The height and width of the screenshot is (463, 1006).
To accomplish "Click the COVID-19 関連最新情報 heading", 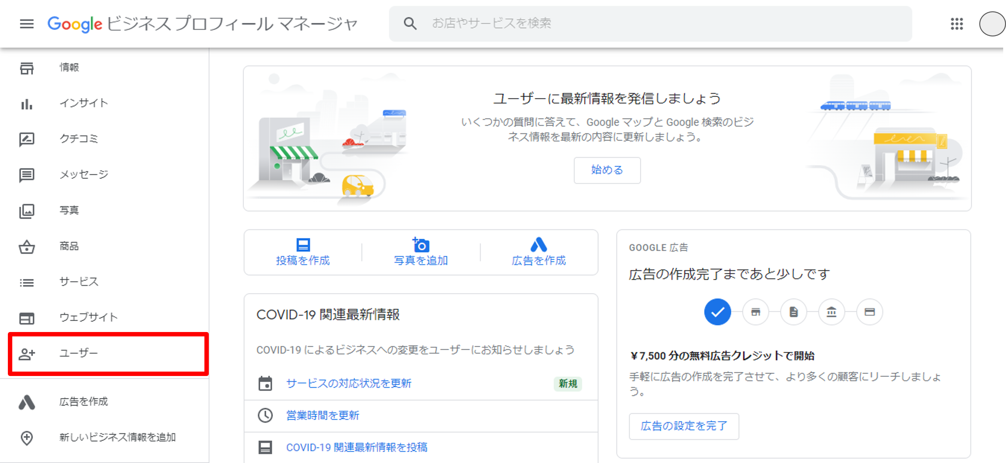I will click(328, 314).
